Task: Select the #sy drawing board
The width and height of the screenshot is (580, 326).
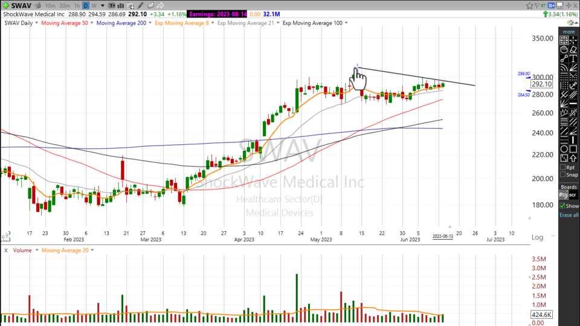Action: (x=563, y=195)
